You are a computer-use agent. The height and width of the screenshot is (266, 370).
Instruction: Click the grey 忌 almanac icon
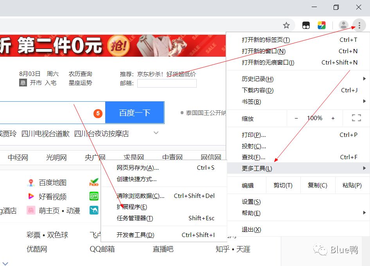tap(23, 83)
